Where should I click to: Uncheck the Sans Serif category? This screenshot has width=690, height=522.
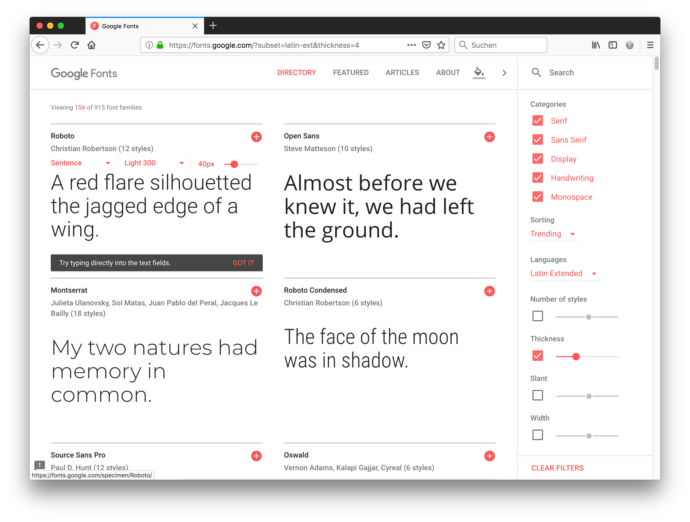click(x=537, y=140)
